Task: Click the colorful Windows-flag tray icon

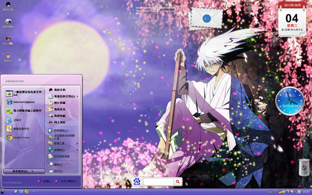Action: click(292, 191)
